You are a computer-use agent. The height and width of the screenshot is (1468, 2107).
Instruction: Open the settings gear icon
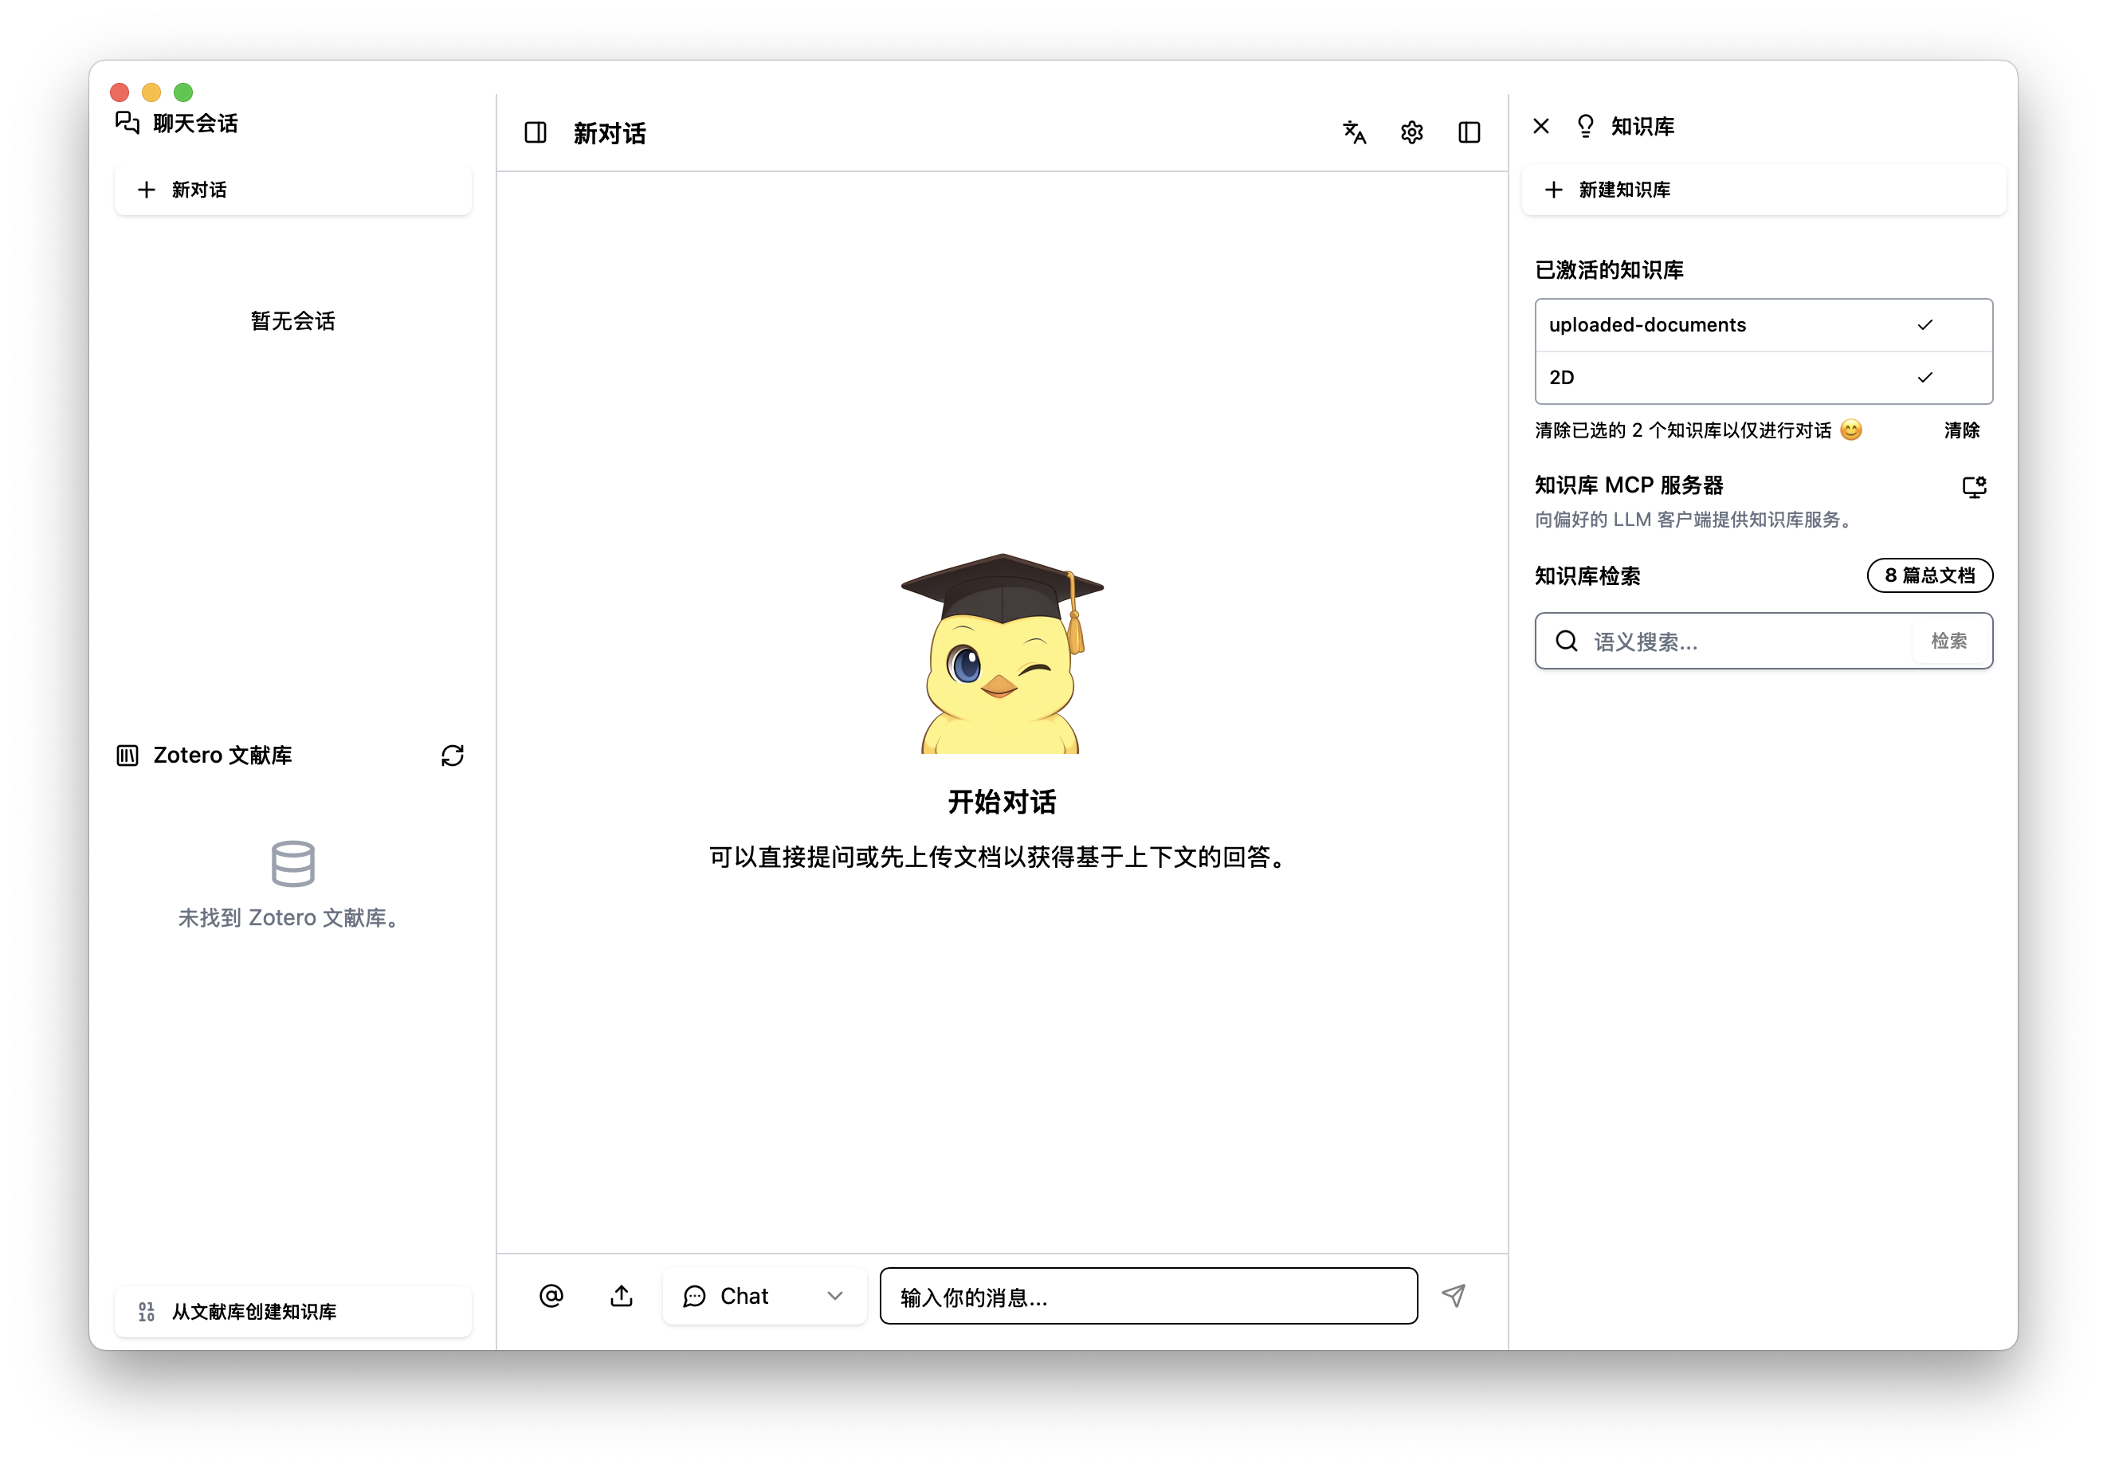(1411, 133)
